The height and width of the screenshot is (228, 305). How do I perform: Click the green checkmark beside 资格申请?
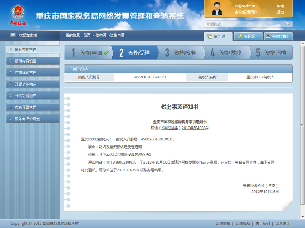[106, 52]
